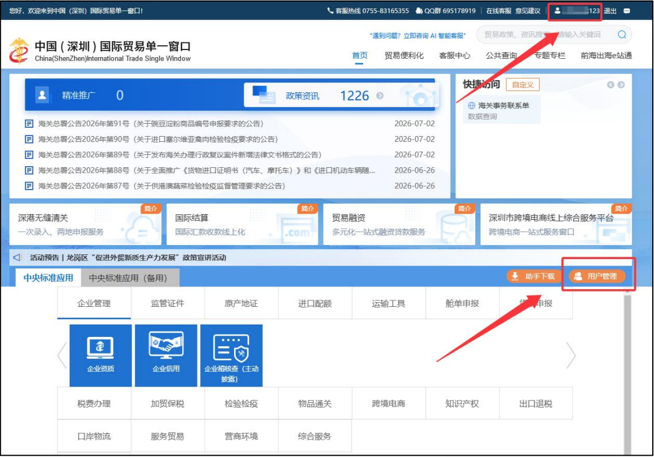Open 客服中心 navigation item

[455, 55]
